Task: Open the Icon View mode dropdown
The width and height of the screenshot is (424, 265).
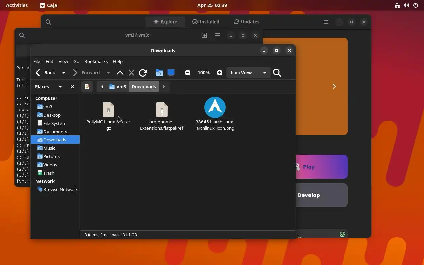Action: pos(248,73)
